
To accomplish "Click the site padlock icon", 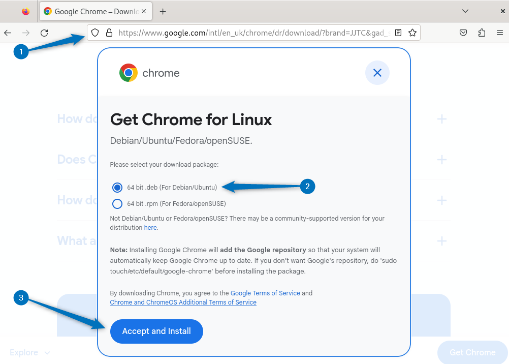I will tap(108, 33).
